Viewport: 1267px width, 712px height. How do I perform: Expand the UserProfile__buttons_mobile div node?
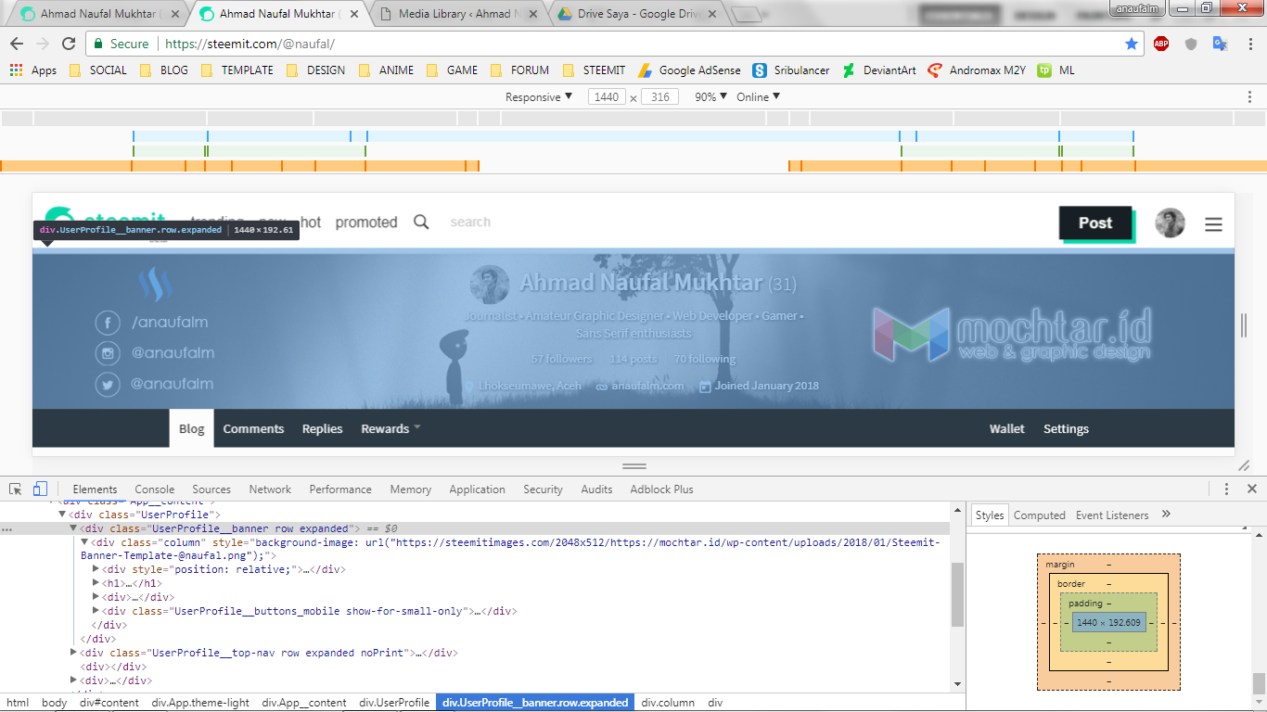coord(96,612)
